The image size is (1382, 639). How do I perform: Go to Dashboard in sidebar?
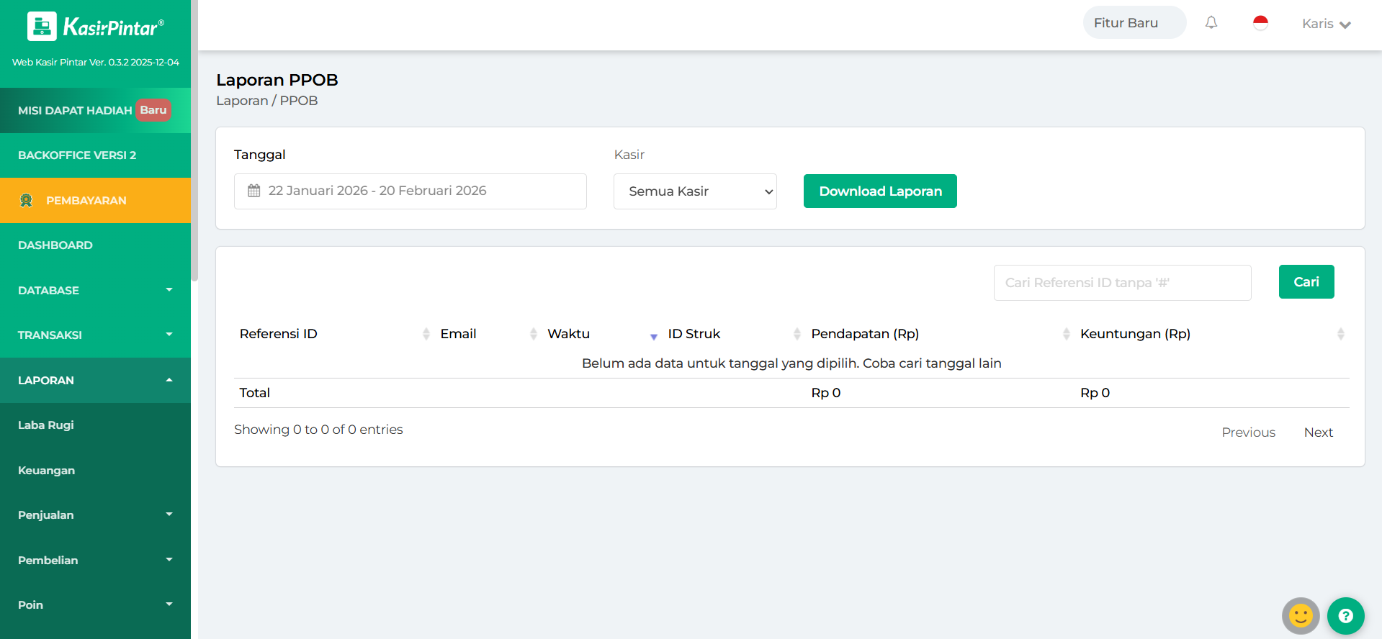pos(55,245)
